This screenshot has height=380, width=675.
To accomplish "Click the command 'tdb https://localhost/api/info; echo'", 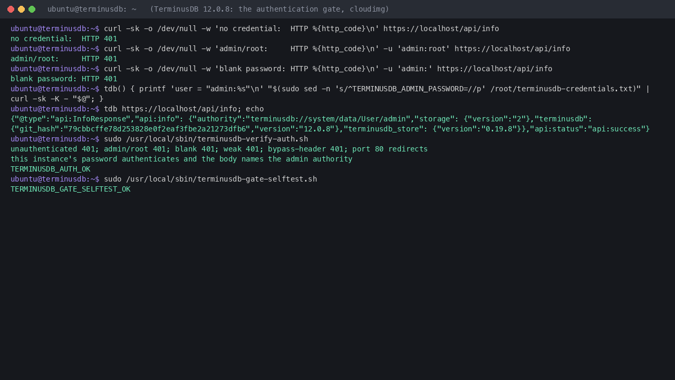I will (x=184, y=109).
